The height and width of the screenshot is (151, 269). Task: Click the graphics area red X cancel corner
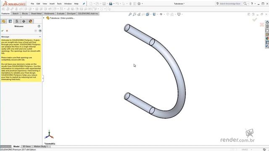pyautogui.click(x=262, y=25)
